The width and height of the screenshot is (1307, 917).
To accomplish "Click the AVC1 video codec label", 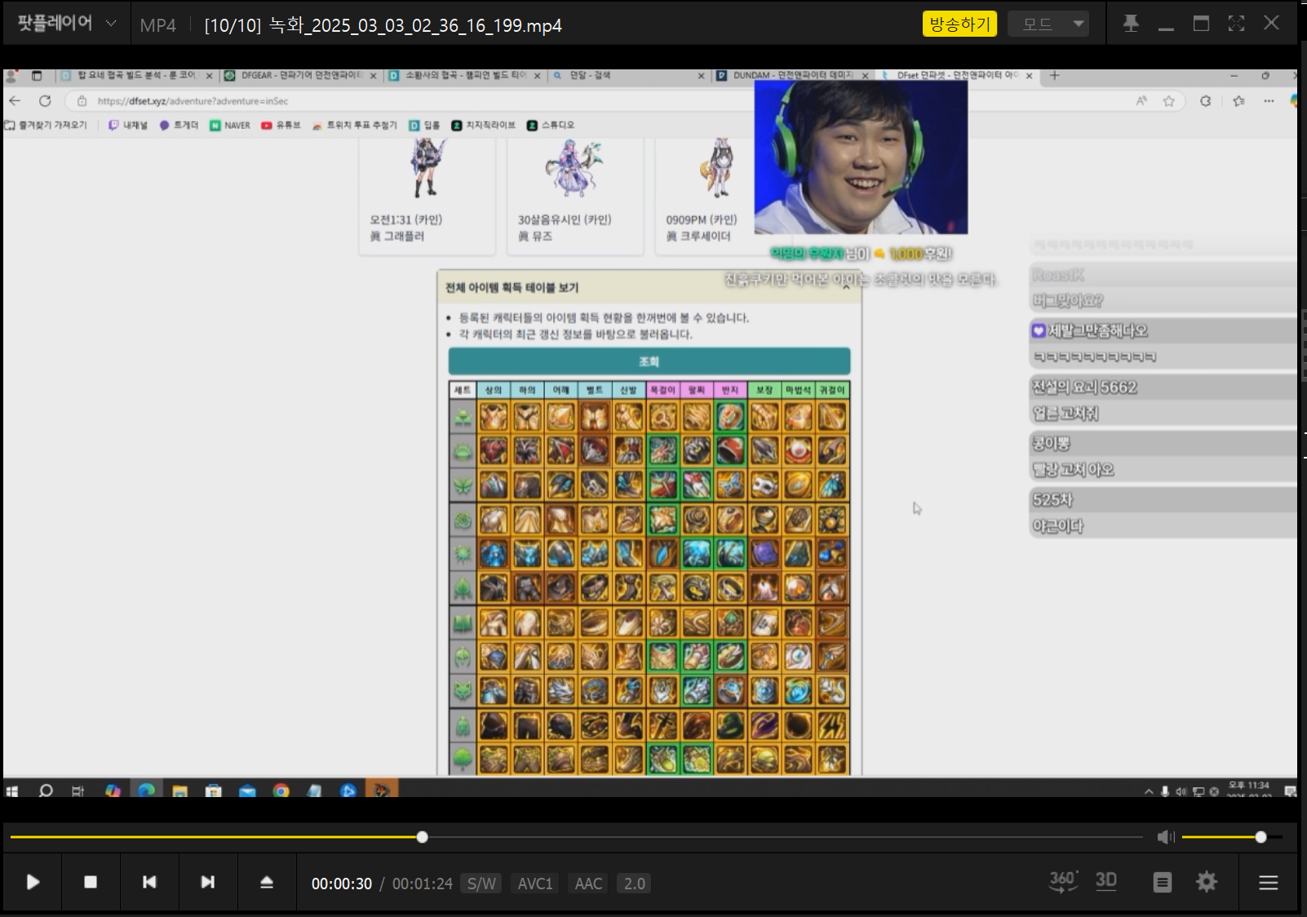I will 535,884.
